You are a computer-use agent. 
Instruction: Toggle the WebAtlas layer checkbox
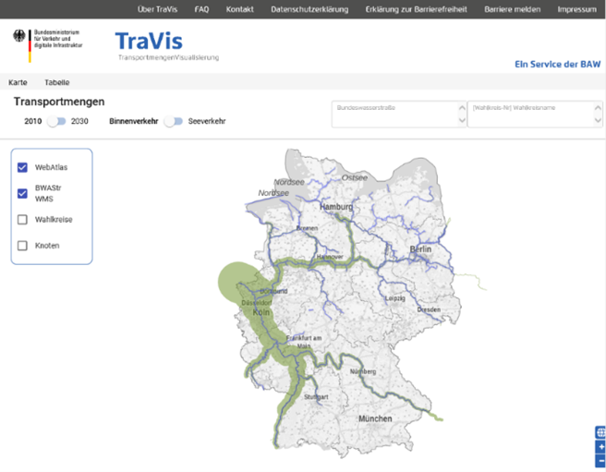pyautogui.click(x=23, y=168)
